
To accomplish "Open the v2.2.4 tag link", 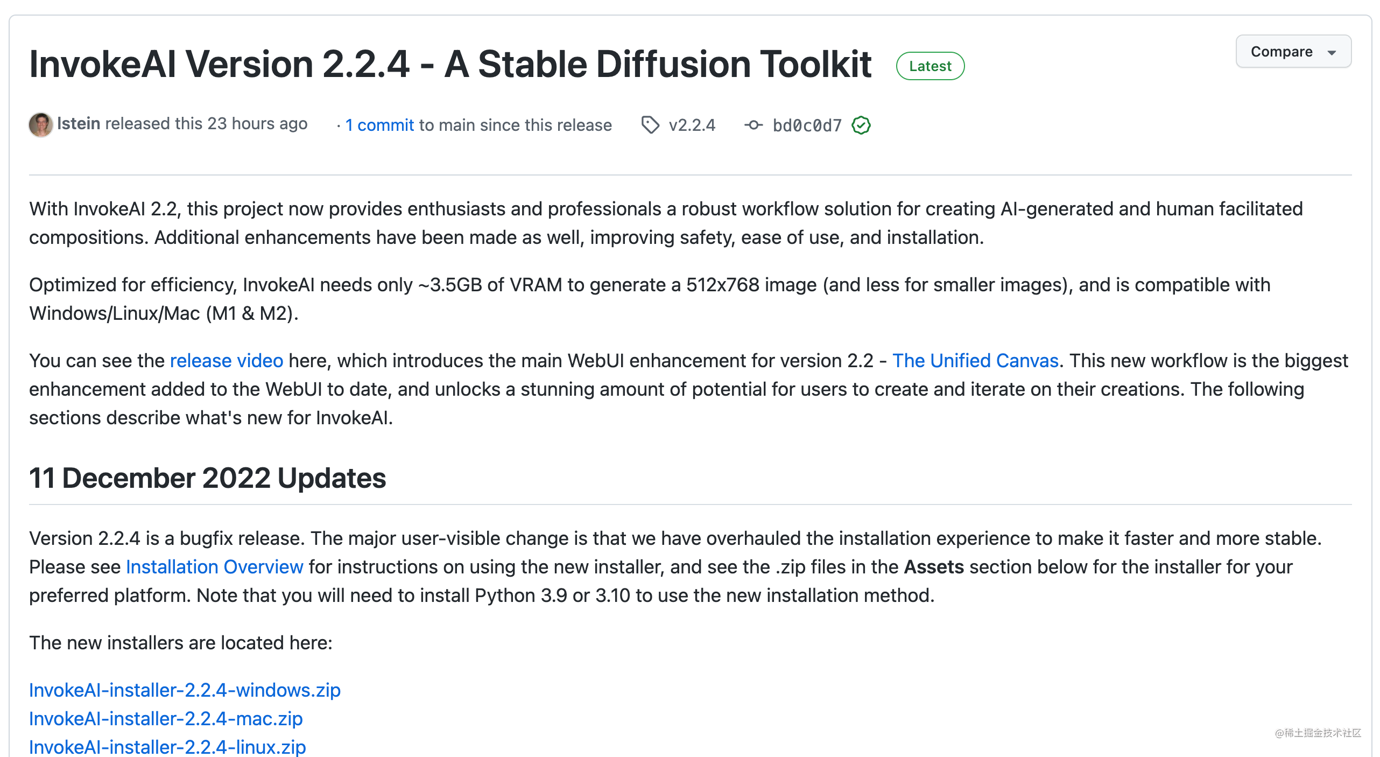I will 692,125.
